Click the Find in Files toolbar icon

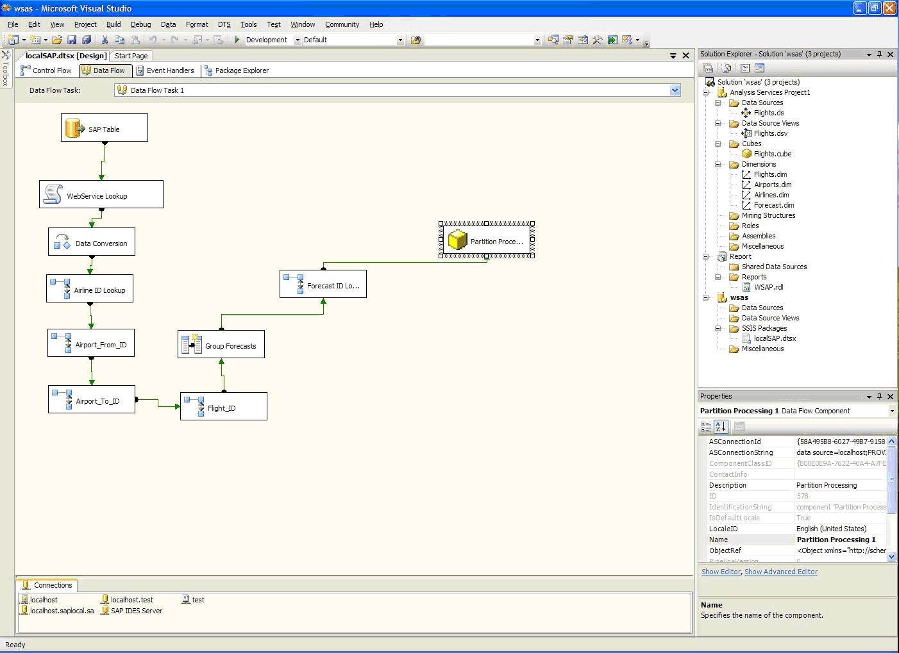click(416, 40)
